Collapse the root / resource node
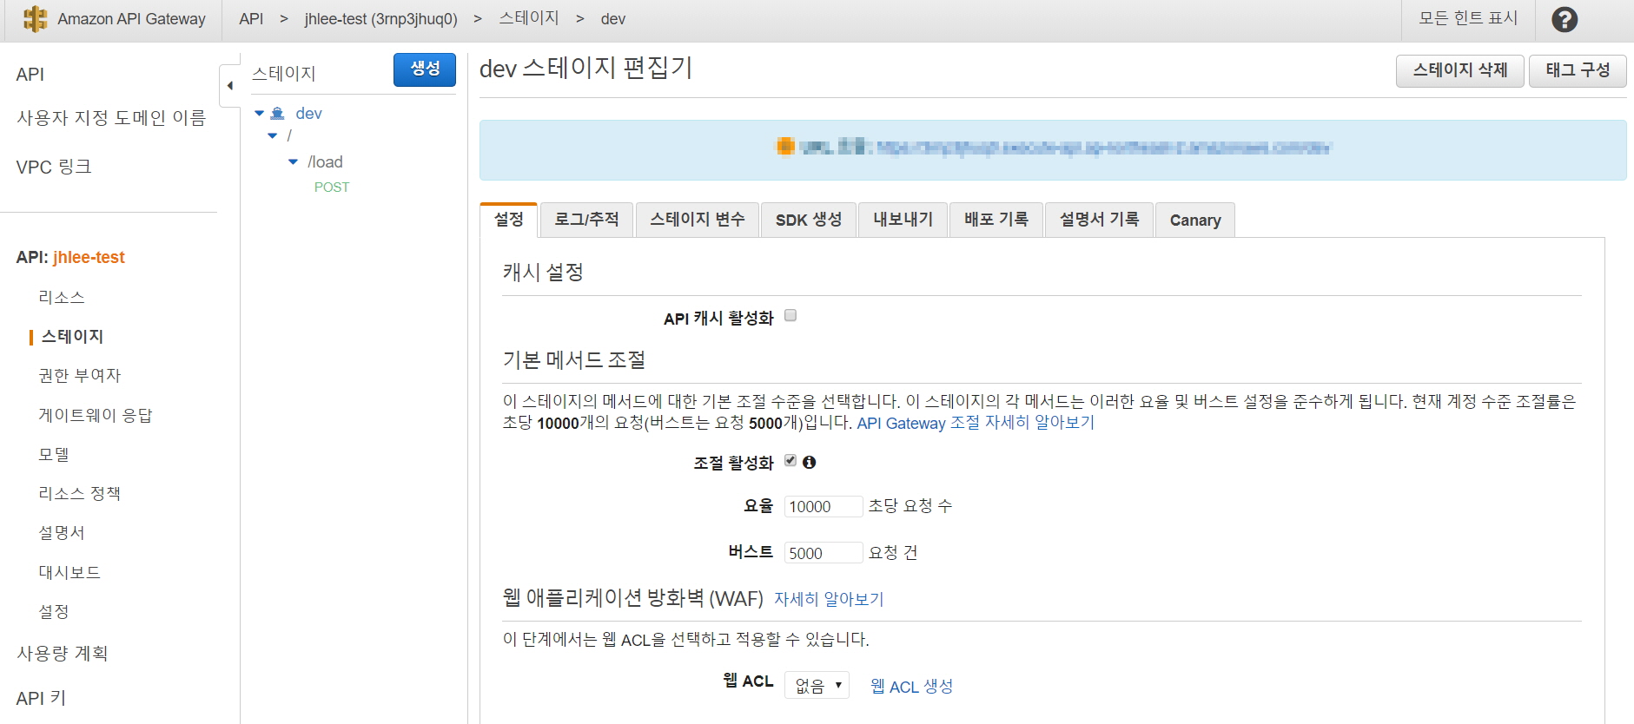Viewport: 1634px width, 724px height. tap(273, 136)
